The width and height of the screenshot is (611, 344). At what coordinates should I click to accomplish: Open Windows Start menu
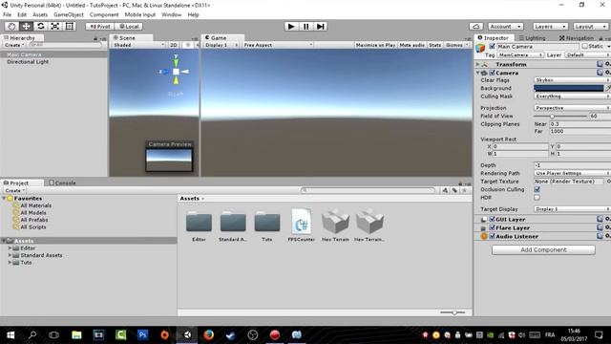[x=11, y=334]
